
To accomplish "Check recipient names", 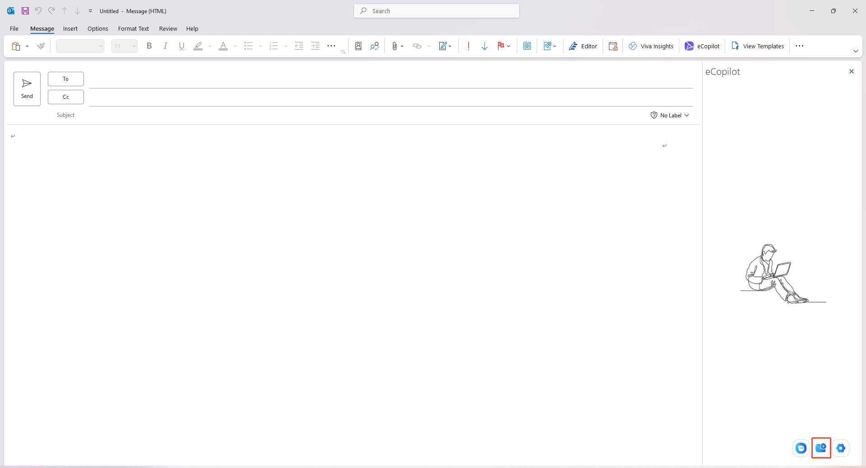I will (374, 46).
